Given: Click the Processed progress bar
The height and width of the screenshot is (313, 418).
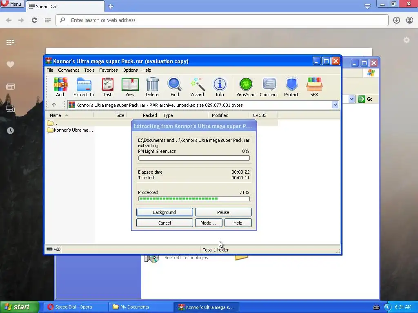Looking at the screenshot, I should [194, 198].
